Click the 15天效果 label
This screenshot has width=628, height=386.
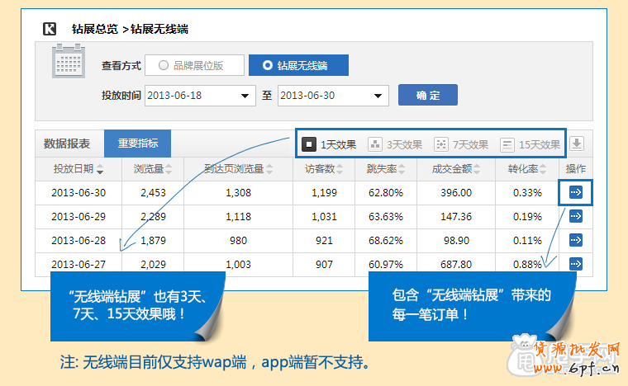pos(540,144)
